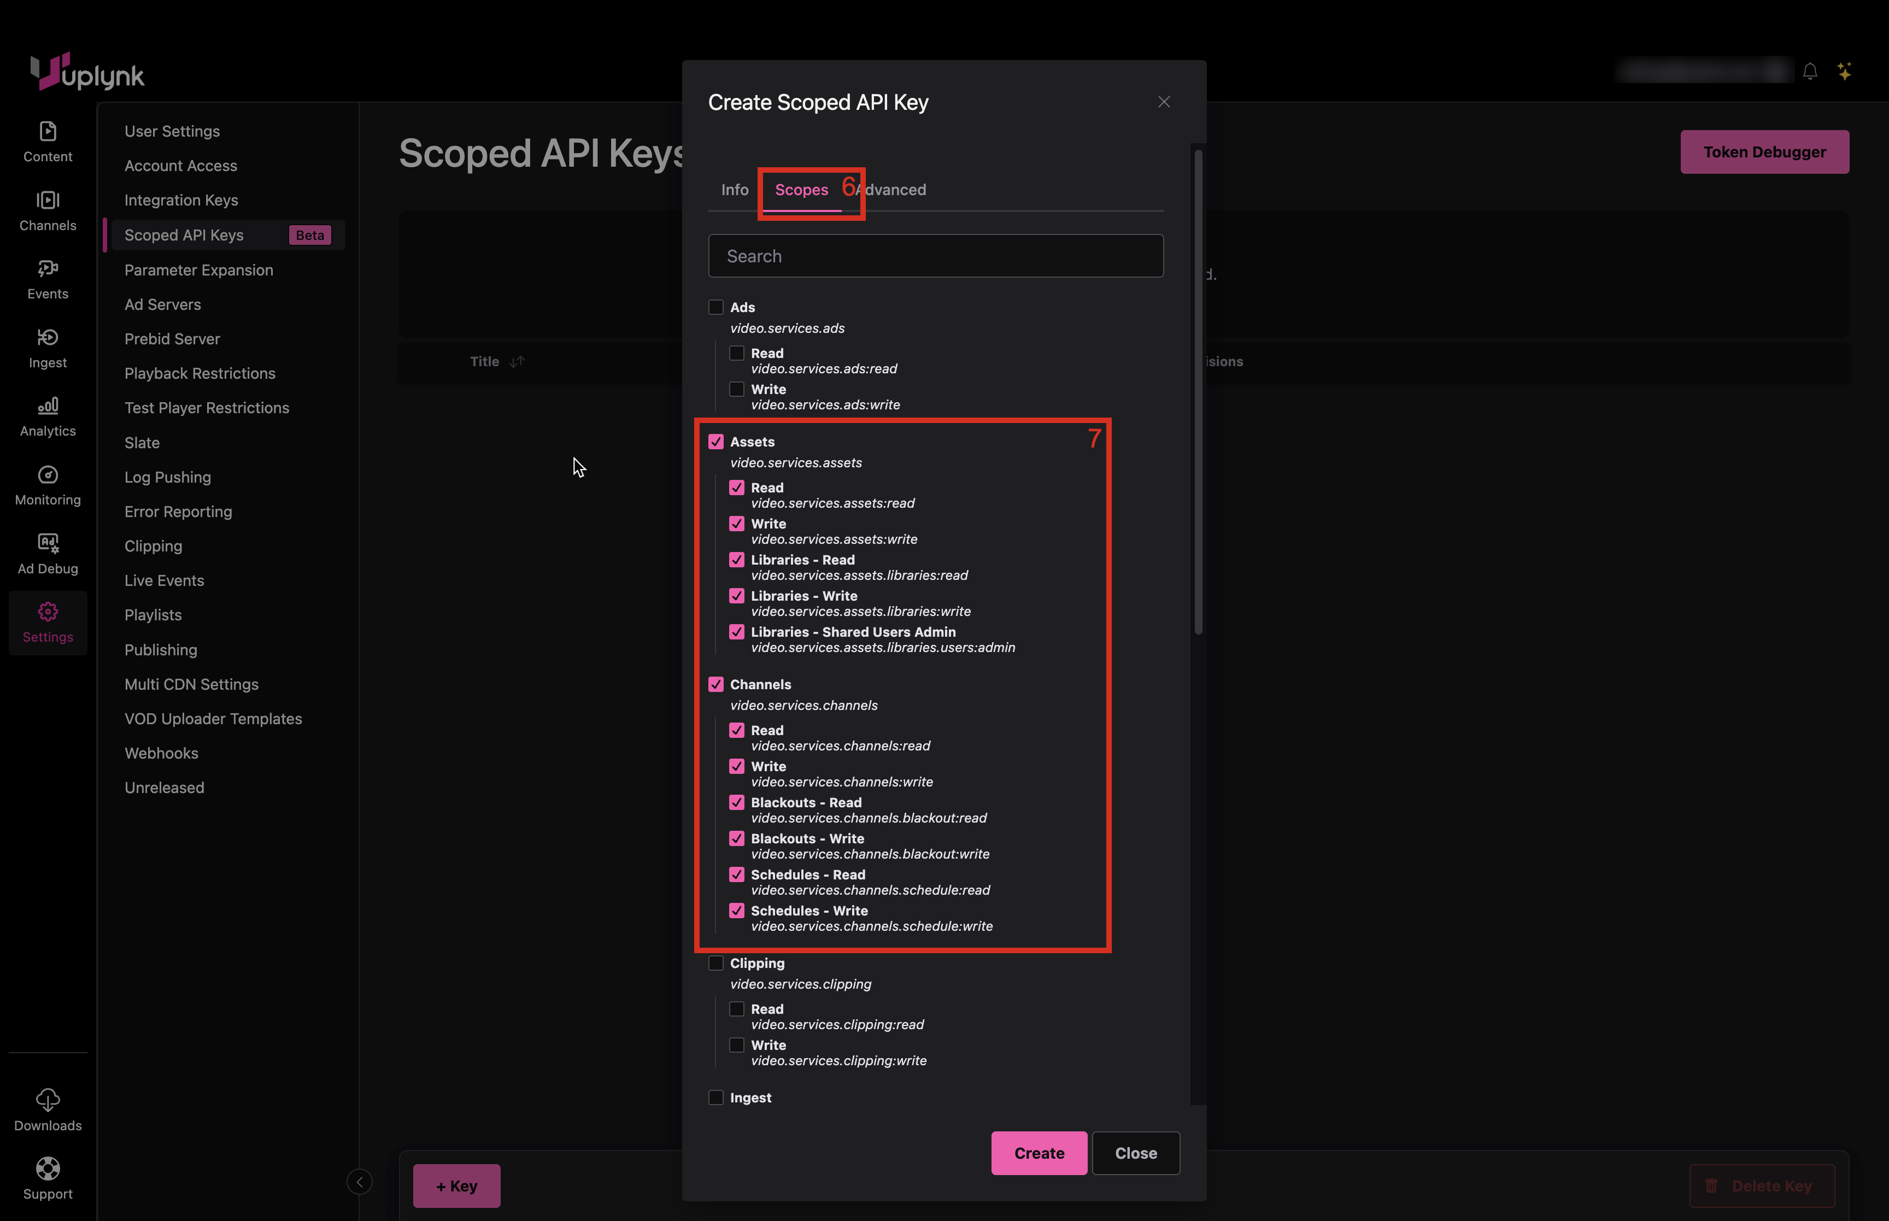Viewport: 1889px width, 1221px height.
Task: Click the scopes Search field
Action: [x=935, y=256]
